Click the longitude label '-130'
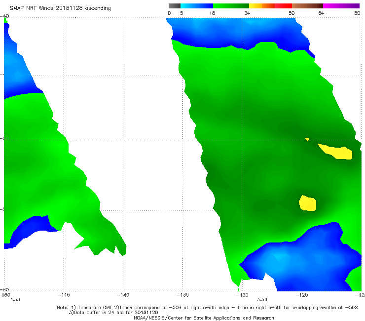The width and height of the screenshot is (365, 321). click(x=242, y=295)
